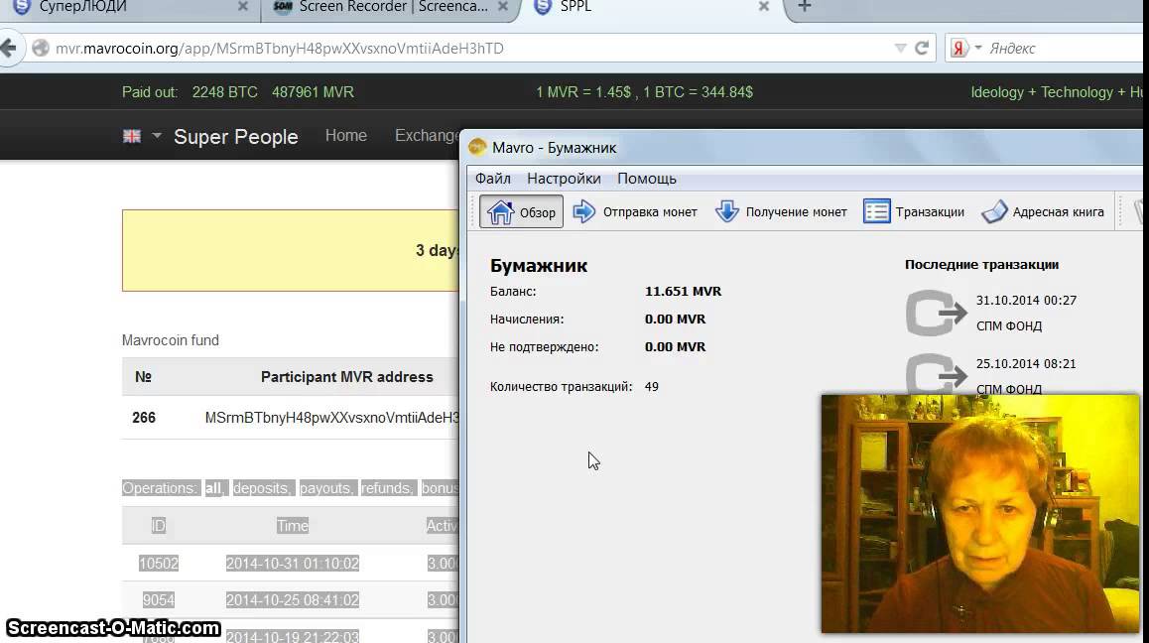The image size is (1149, 643).
Task: Close the Screen Recorder tab
Action: tap(503, 7)
